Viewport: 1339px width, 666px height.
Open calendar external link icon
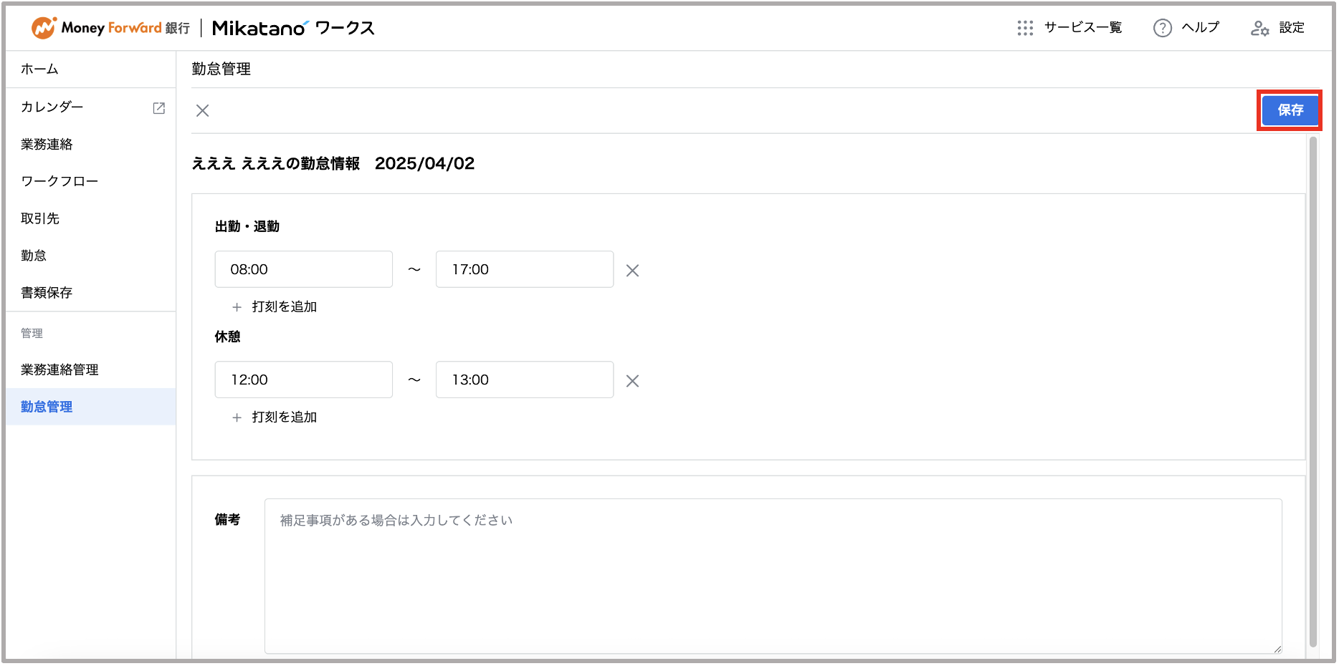tap(159, 107)
